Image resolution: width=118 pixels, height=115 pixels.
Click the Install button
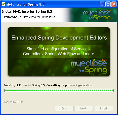click(x=104, y=108)
